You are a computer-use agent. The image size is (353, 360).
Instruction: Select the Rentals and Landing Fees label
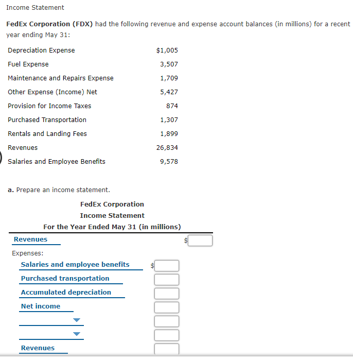pyautogui.click(x=47, y=133)
